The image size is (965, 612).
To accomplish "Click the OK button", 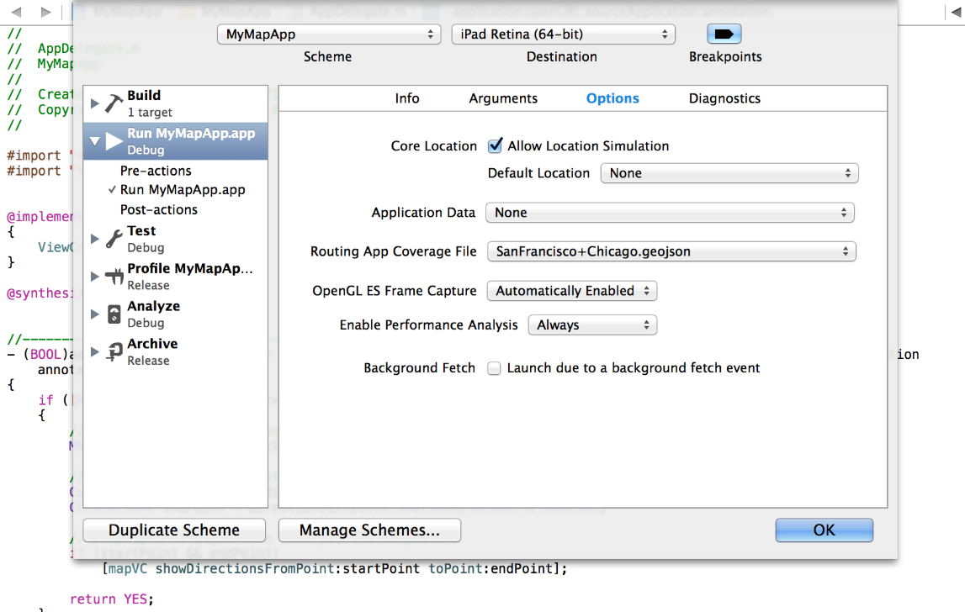I will click(x=824, y=530).
